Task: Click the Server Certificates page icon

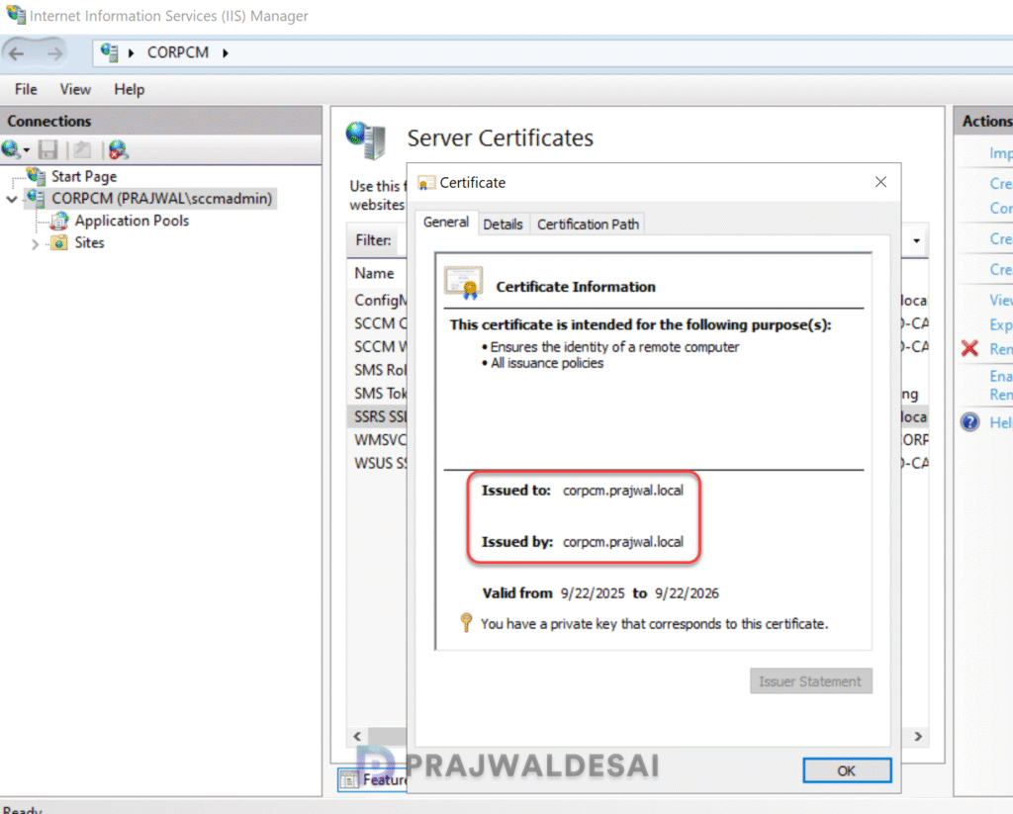Action: click(x=367, y=138)
